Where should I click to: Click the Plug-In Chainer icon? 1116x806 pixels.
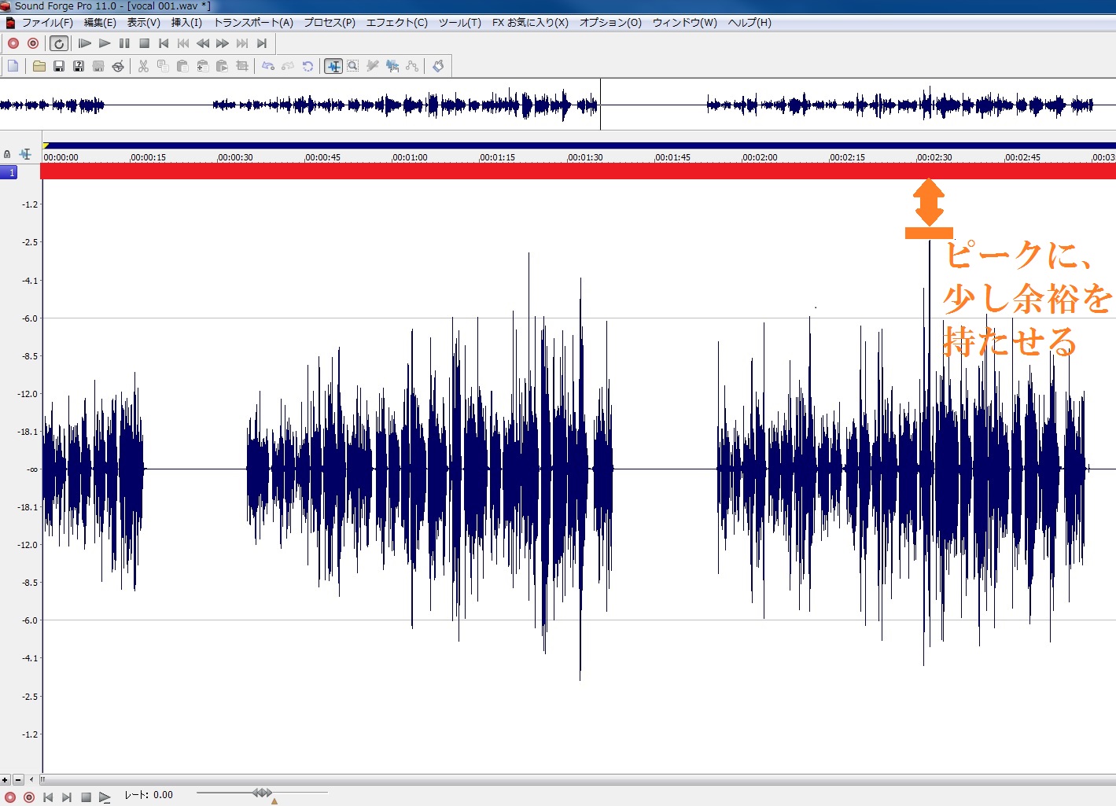(438, 66)
